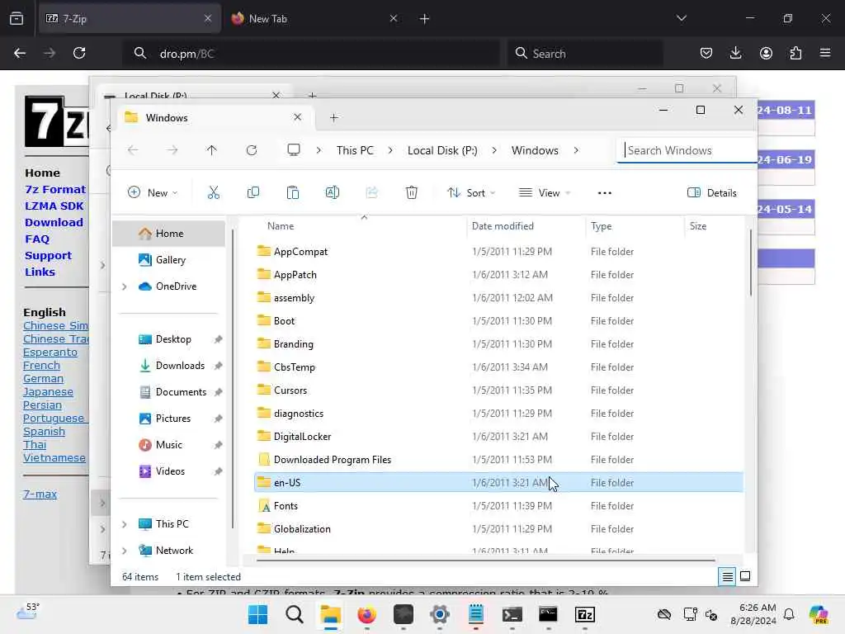This screenshot has height=634, width=845.
Task: Open Firefox downloads panel
Action: coord(735,53)
